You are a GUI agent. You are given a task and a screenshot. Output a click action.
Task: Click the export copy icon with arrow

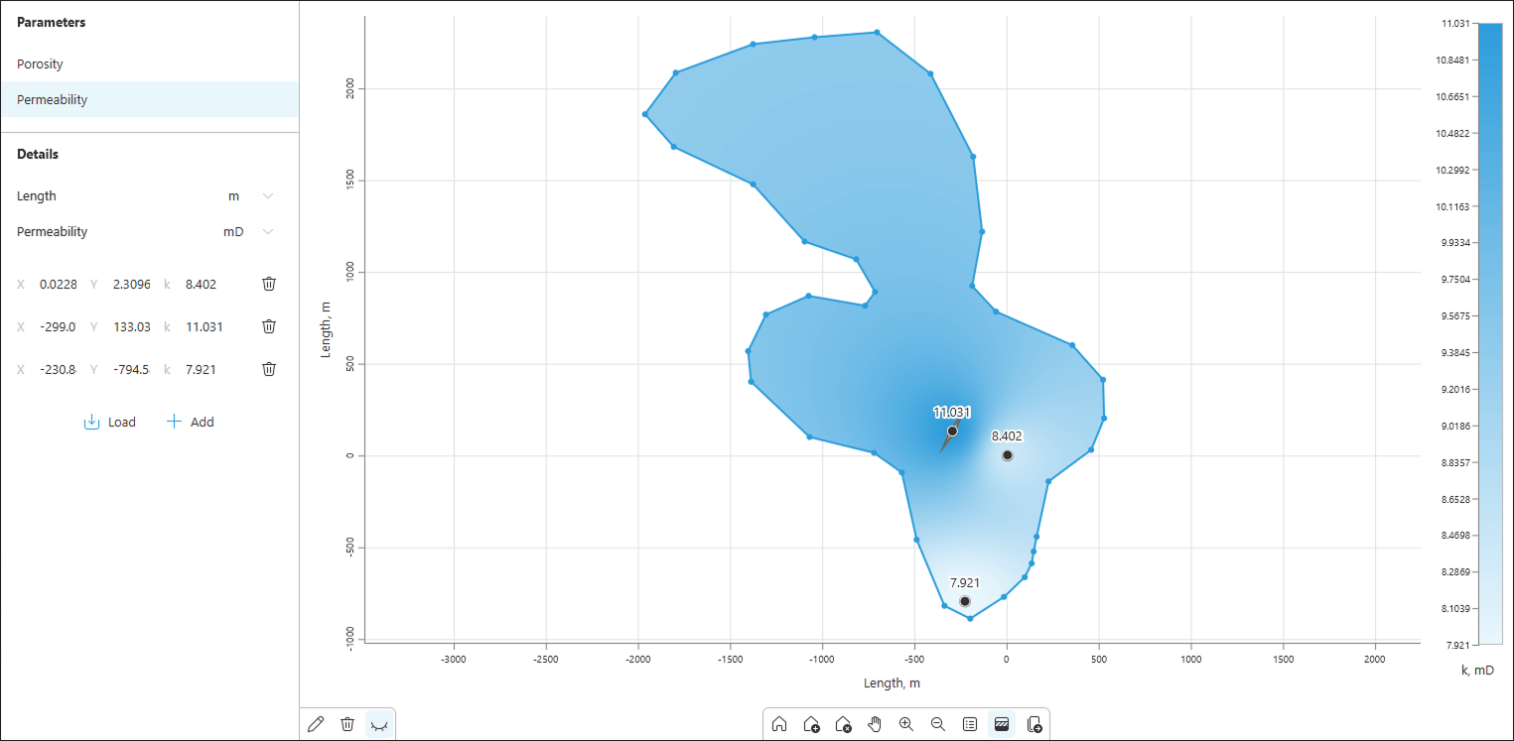1033,724
